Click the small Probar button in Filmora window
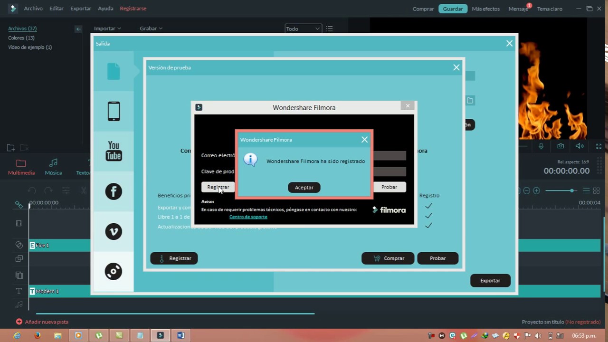608x342 pixels. click(x=389, y=187)
